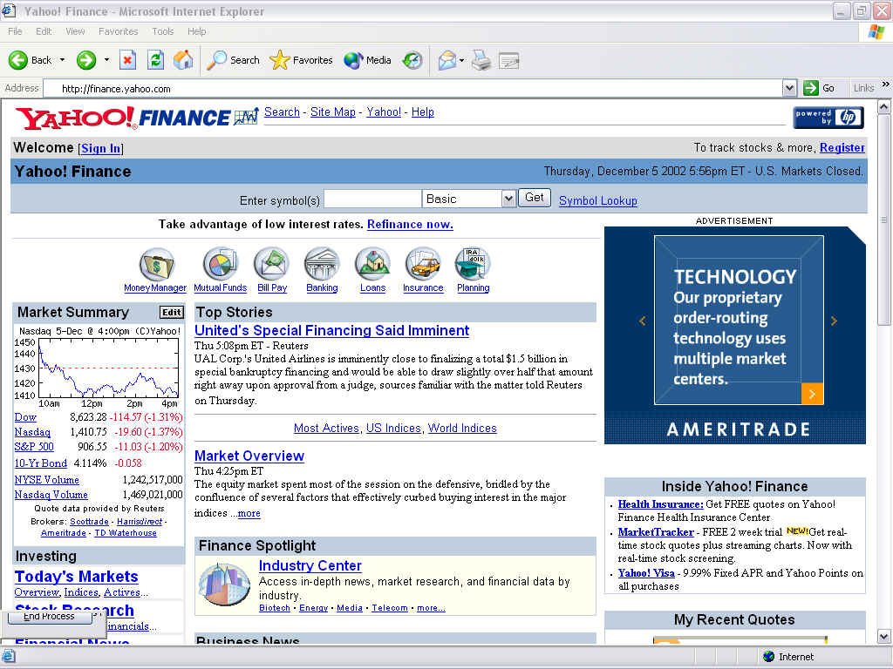Open the Media bar
Image resolution: width=893 pixels, height=669 pixels.
point(367,60)
